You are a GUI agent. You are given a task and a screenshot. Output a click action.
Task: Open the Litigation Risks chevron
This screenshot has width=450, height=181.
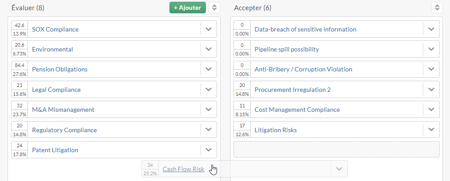coord(431,130)
